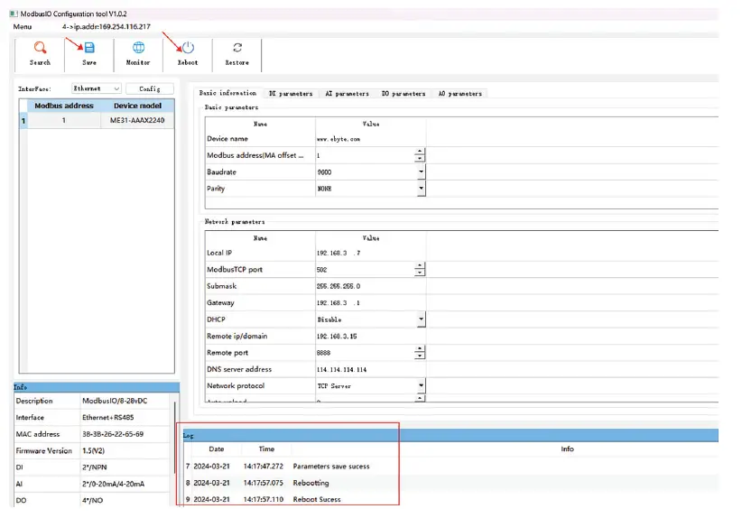
Task: Click the Modbus address column header
Action: pos(64,106)
